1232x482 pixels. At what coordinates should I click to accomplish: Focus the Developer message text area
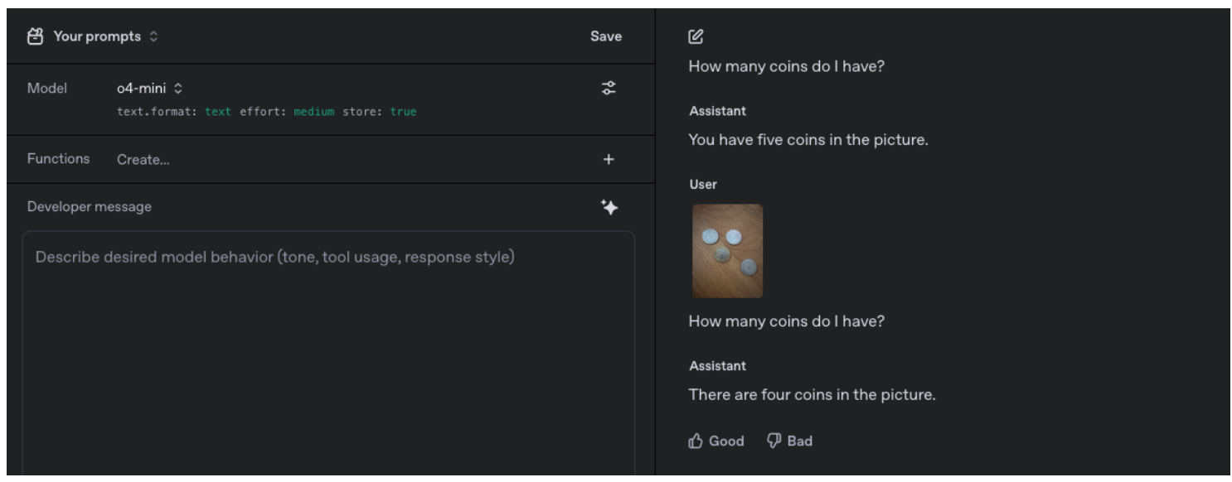coord(328,348)
